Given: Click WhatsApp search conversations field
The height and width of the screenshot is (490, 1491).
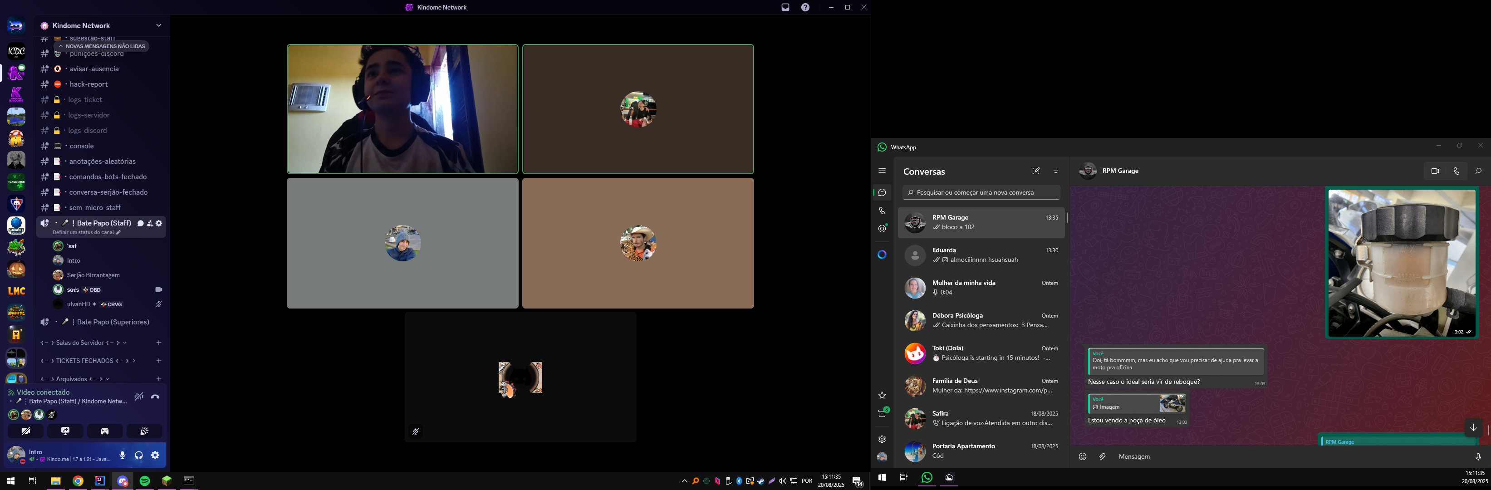Looking at the screenshot, I should pyautogui.click(x=981, y=193).
